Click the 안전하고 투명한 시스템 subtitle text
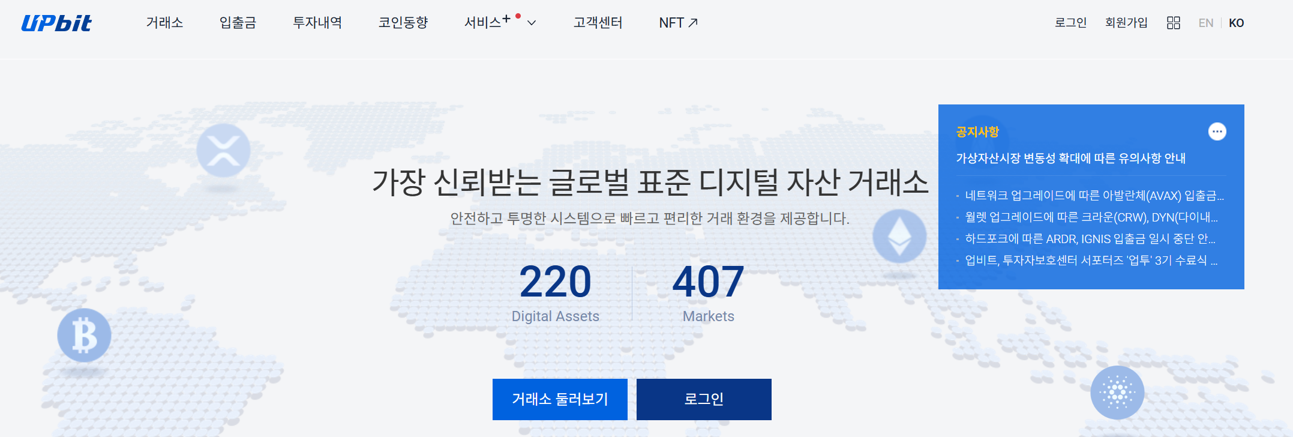1293x437 pixels. point(650,218)
